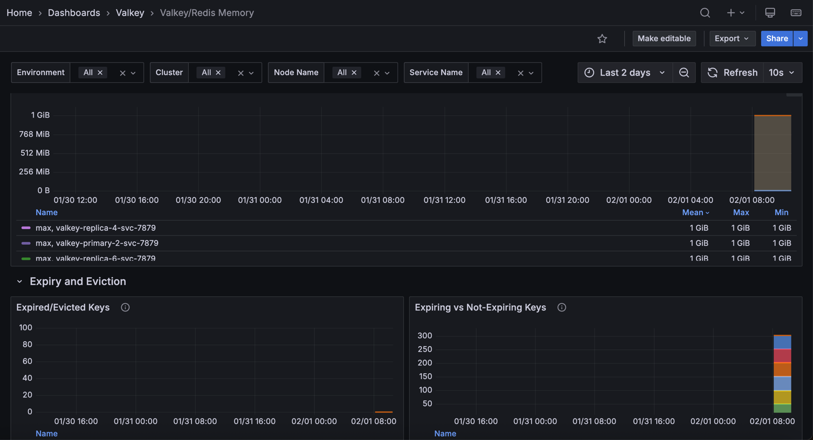The image size is (813, 440).
Task: Click valkey-replica-6-svc-7879 green color swatch
Action: point(27,258)
